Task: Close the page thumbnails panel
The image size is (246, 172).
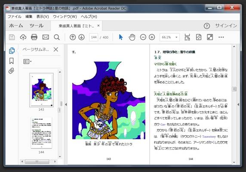Action: 56,50
